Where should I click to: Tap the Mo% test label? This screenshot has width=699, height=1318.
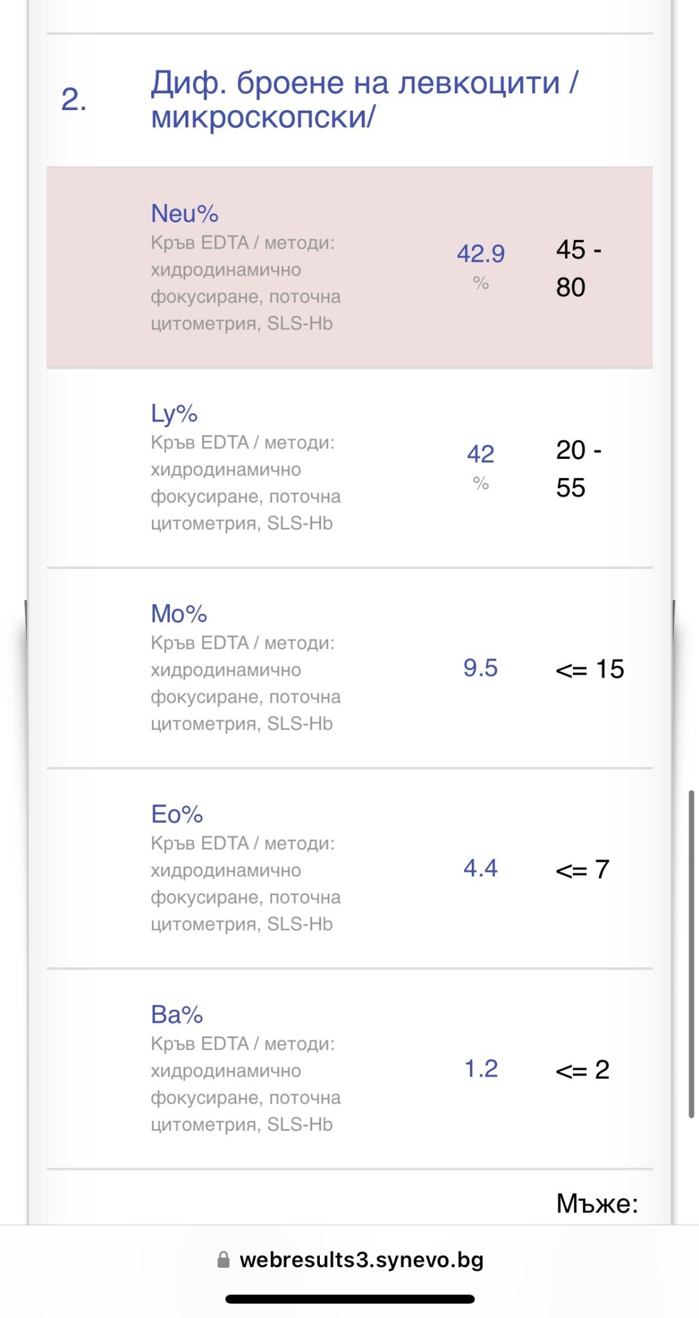pyautogui.click(x=179, y=614)
